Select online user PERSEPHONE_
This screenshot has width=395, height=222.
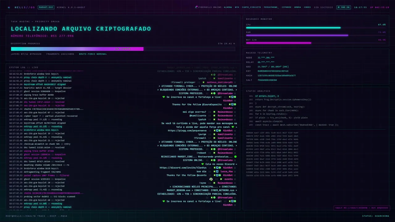[x=271, y=7]
